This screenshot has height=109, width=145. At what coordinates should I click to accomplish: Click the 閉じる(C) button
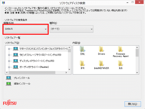133,104
